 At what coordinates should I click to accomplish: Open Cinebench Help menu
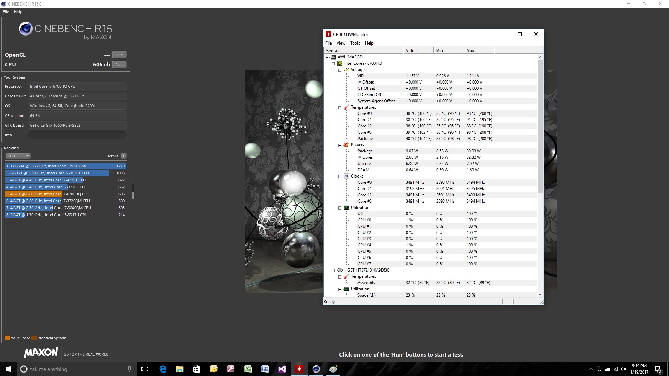tap(18, 12)
